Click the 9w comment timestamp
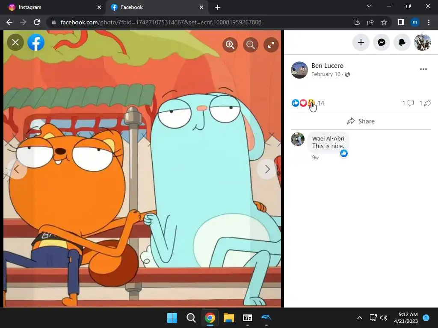Image resolution: width=438 pixels, height=328 pixels. coord(315,158)
